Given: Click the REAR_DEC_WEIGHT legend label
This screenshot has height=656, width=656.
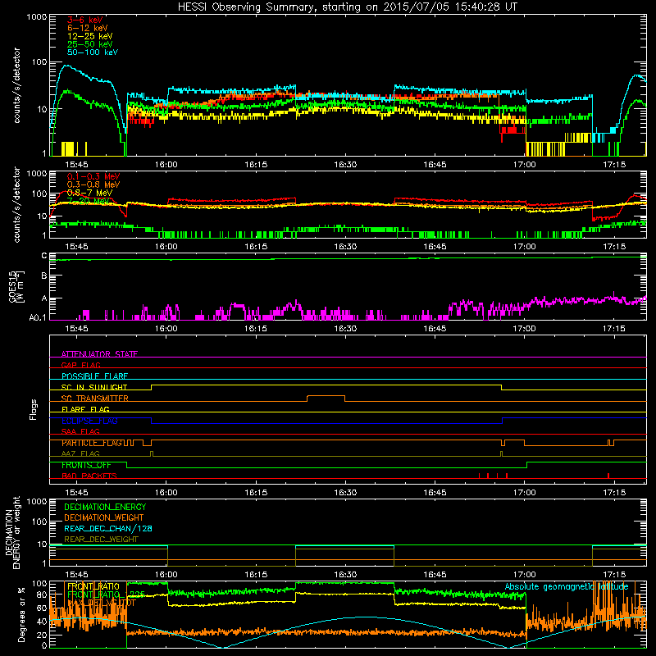Looking at the screenshot, I should tap(101, 540).
